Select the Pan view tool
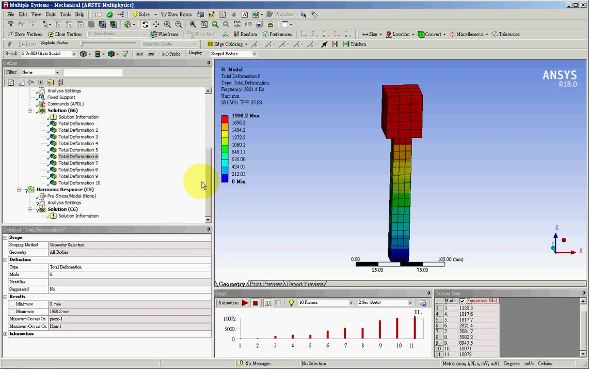Image resolution: width=589 pixels, height=369 pixels. click(156, 24)
